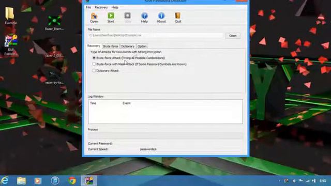
Task: Click the active RAR Password Unlocker taskbar icon
Action: [x=88, y=181]
